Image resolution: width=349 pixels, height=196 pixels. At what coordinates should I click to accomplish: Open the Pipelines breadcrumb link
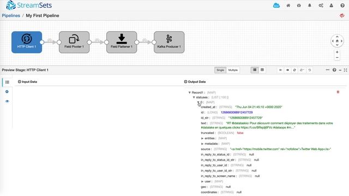(11, 16)
